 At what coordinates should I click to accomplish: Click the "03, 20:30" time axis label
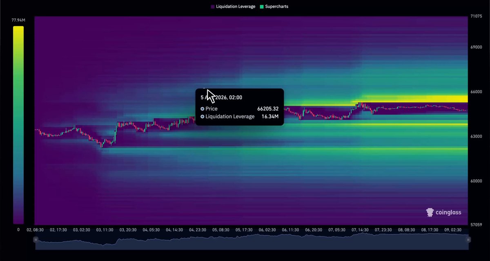(129, 230)
